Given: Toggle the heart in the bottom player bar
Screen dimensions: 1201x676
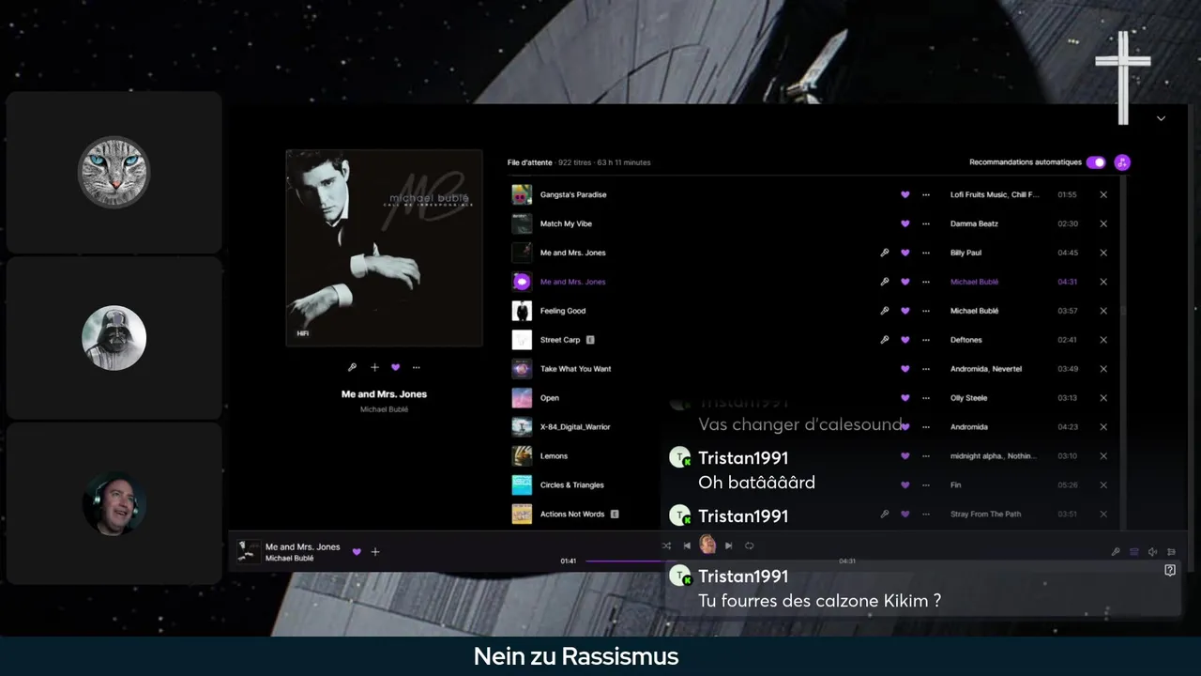Looking at the screenshot, I should coord(357,552).
